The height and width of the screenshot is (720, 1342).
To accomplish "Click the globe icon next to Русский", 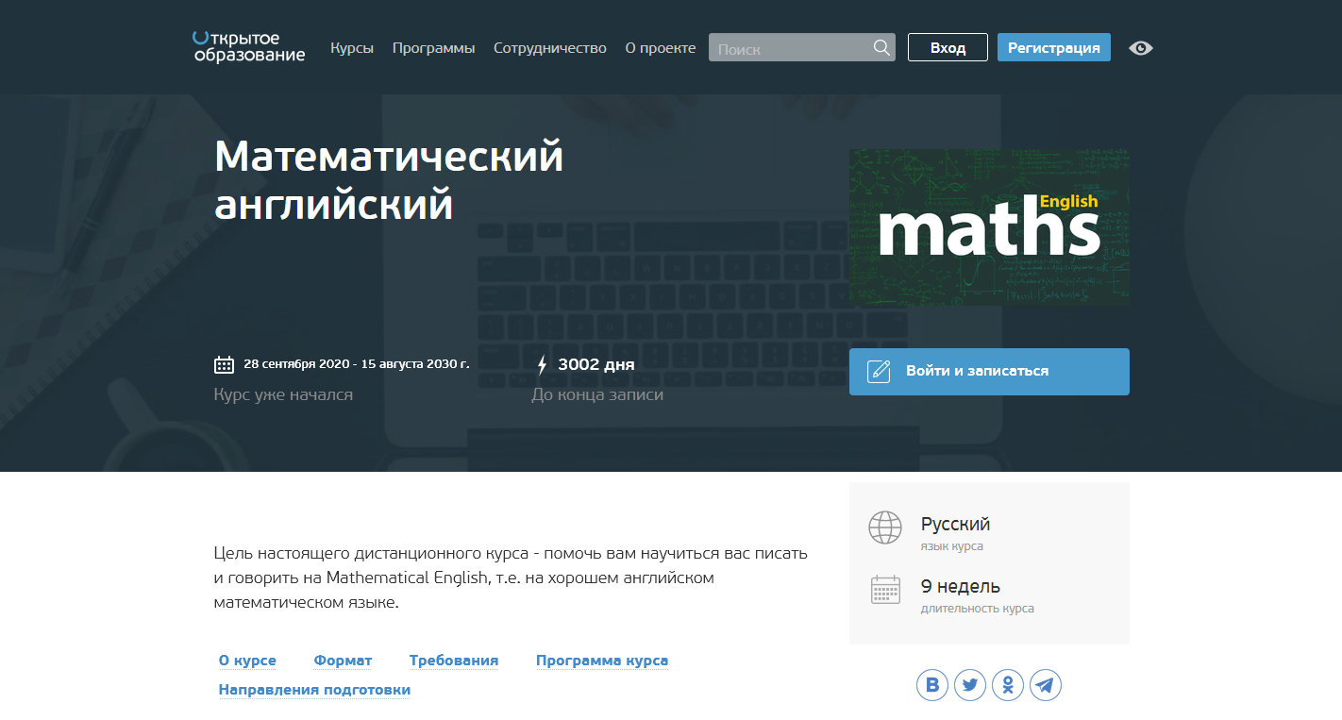I will (885, 527).
